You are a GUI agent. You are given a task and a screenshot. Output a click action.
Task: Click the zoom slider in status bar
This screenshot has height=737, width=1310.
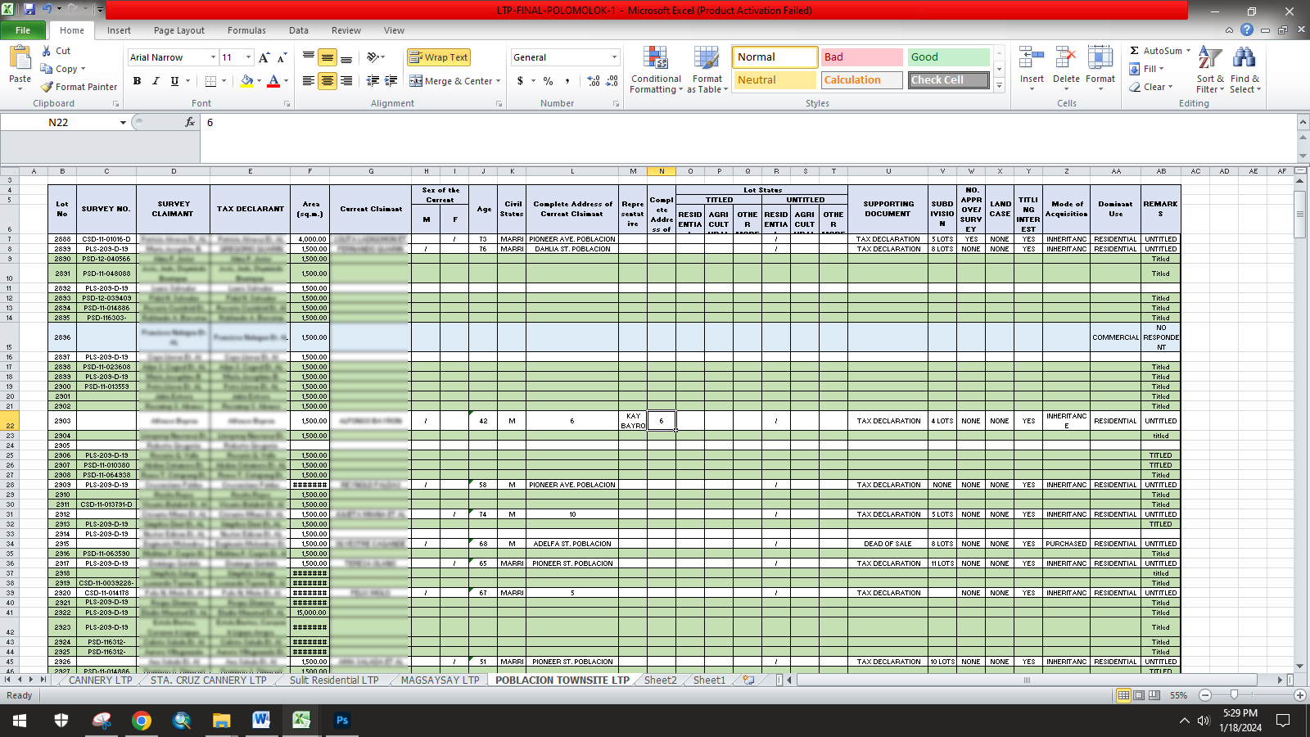click(1234, 695)
